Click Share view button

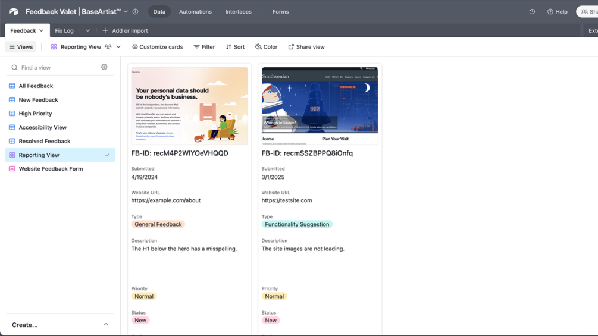306,47
